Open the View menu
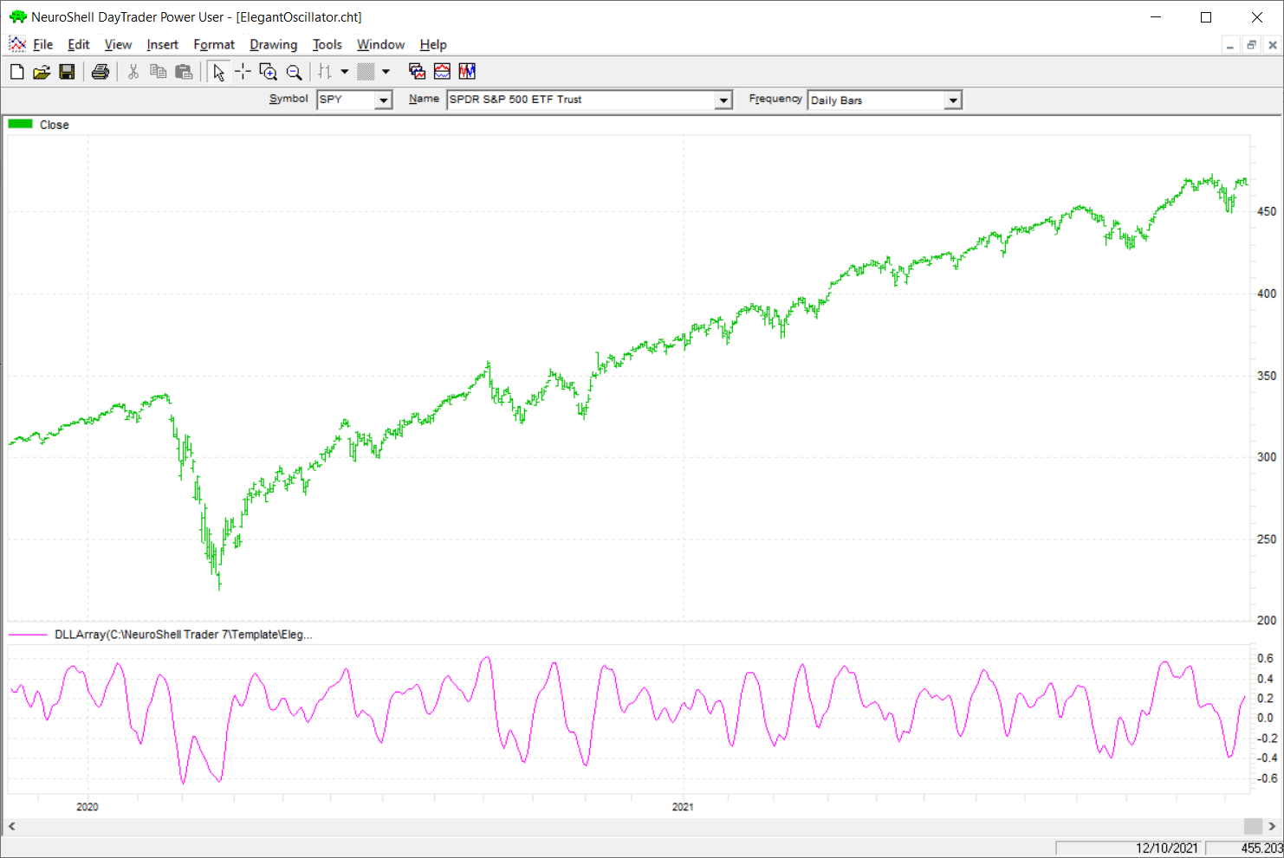 (119, 45)
